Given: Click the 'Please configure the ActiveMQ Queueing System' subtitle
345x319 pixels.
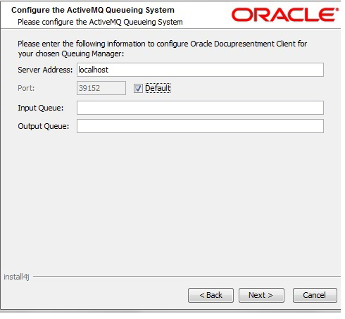Looking at the screenshot, I should [x=100, y=22].
